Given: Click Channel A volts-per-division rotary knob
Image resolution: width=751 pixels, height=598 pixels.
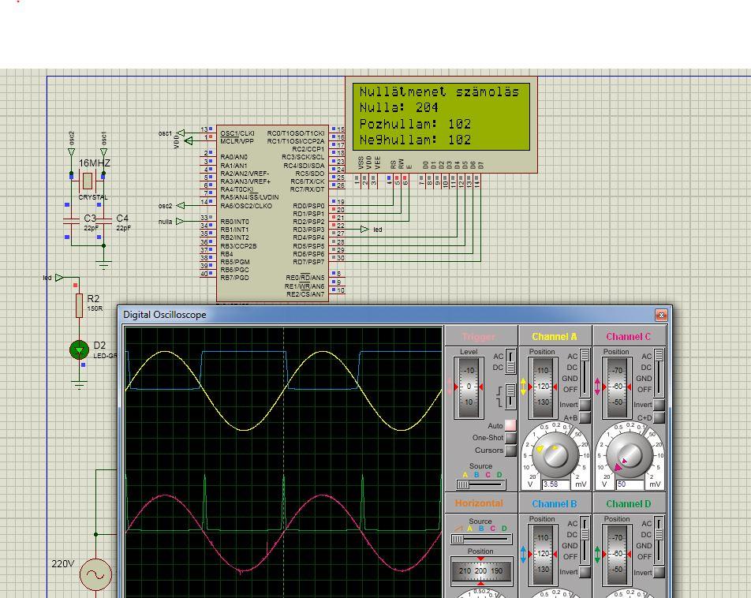Looking at the screenshot, I should [555, 454].
